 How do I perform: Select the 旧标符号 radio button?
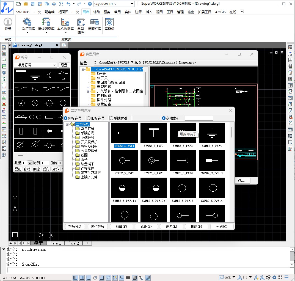pyautogui.click(x=89, y=118)
